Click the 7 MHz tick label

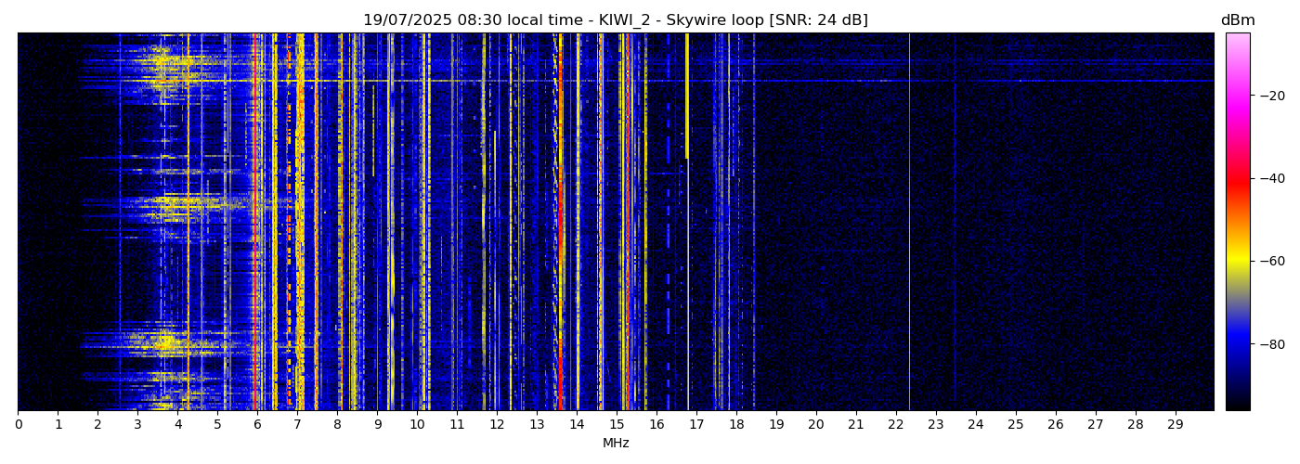[297, 425]
